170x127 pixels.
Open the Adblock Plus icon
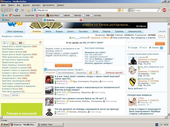(x=164, y=10)
